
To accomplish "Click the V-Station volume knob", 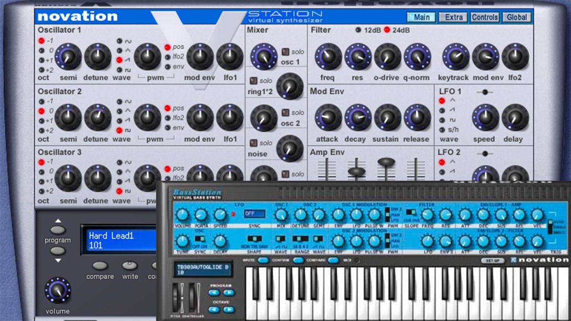I will (58, 290).
